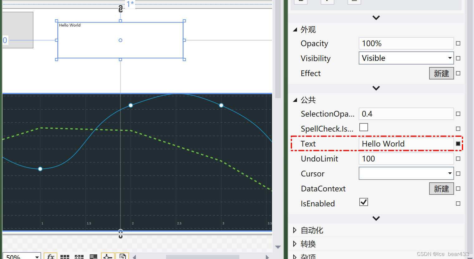Toggle the fx effects display button

point(50,257)
